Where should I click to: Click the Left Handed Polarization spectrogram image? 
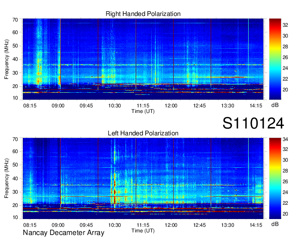143,178
